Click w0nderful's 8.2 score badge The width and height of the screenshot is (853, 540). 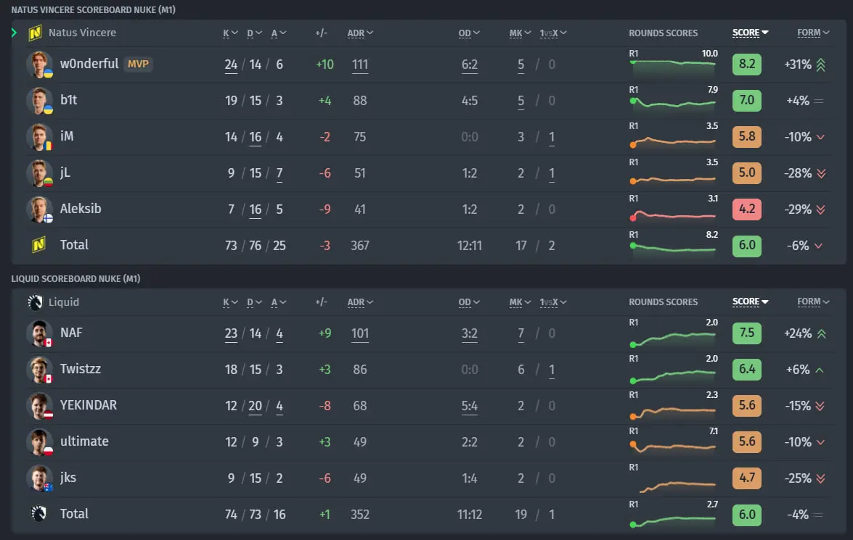click(747, 64)
